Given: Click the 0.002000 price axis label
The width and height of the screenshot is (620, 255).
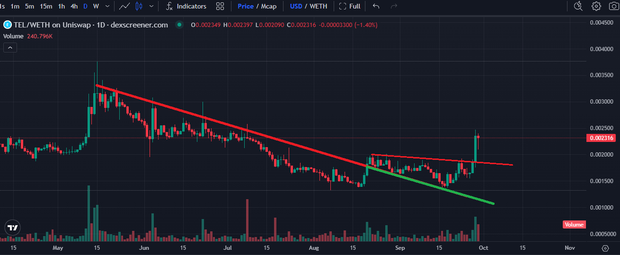Looking at the screenshot, I should click(602, 155).
